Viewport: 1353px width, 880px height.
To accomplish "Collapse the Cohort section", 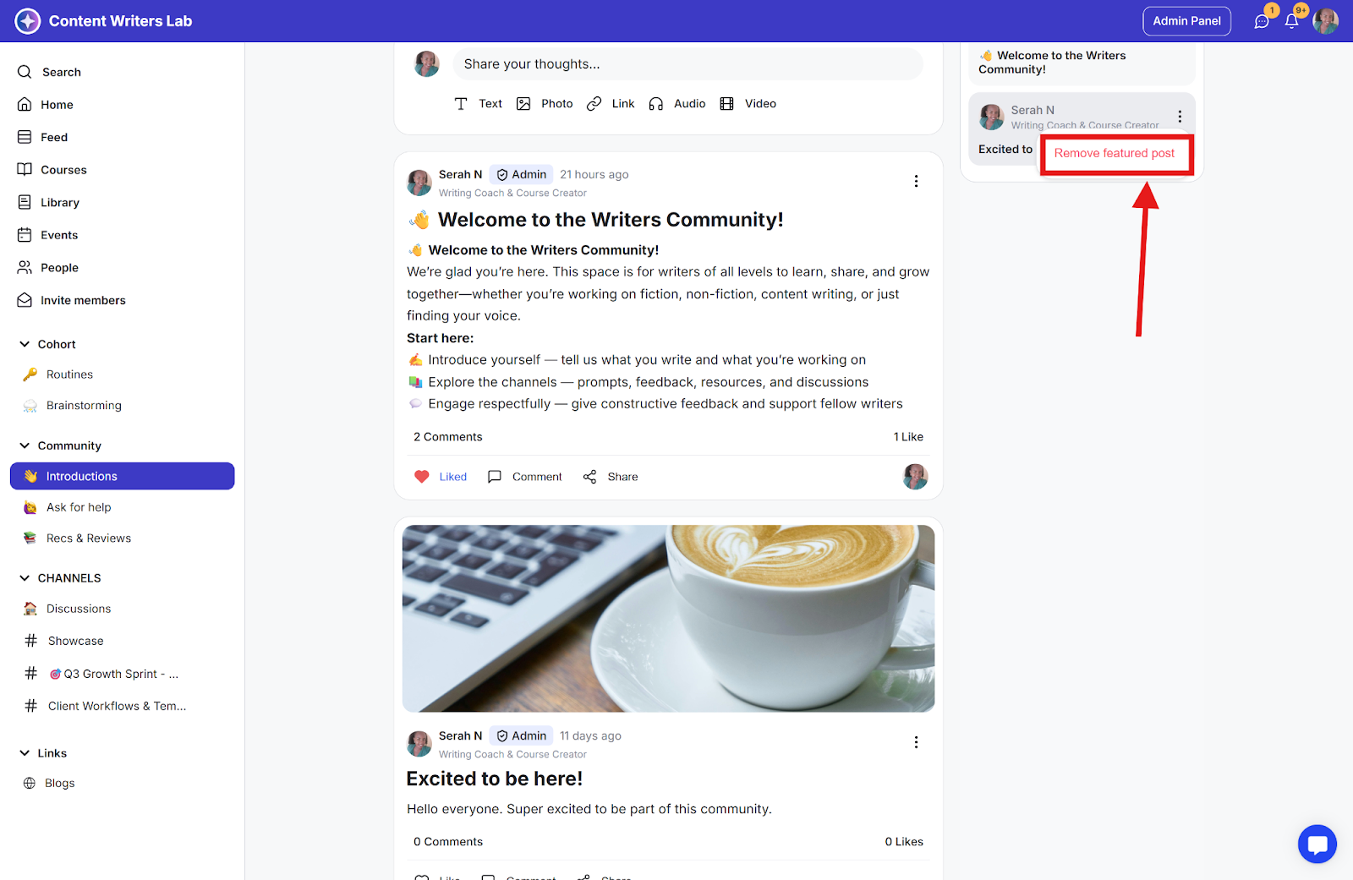I will pyautogui.click(x=25, y=344).
